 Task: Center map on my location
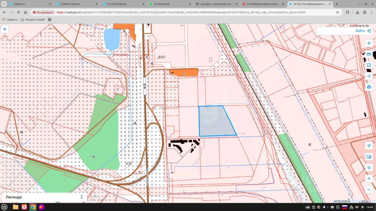pyautogui.click(x=369, y=146)
